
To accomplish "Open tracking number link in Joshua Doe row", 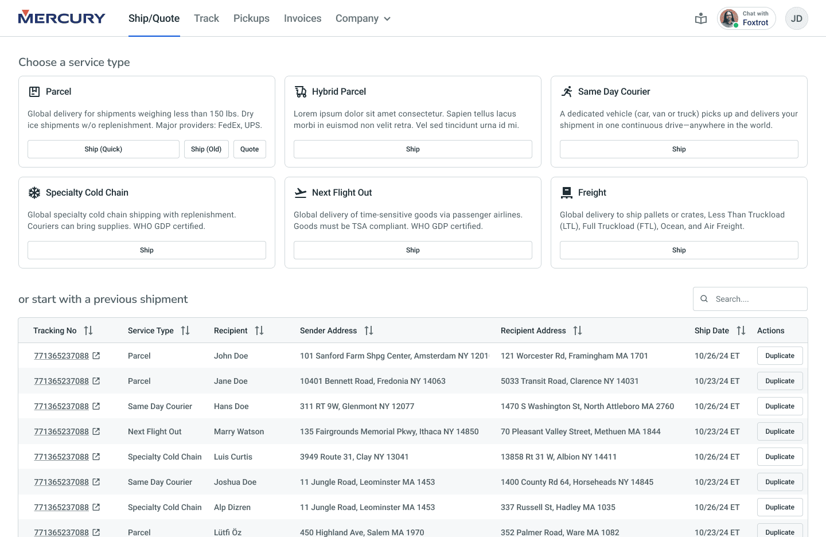I will (x=61, y=482).
